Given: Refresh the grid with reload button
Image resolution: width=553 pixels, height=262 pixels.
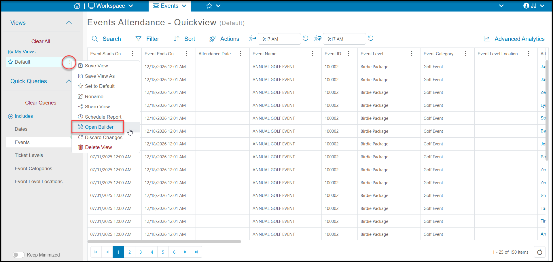Looking at the screenshot, I should point(540,252).
